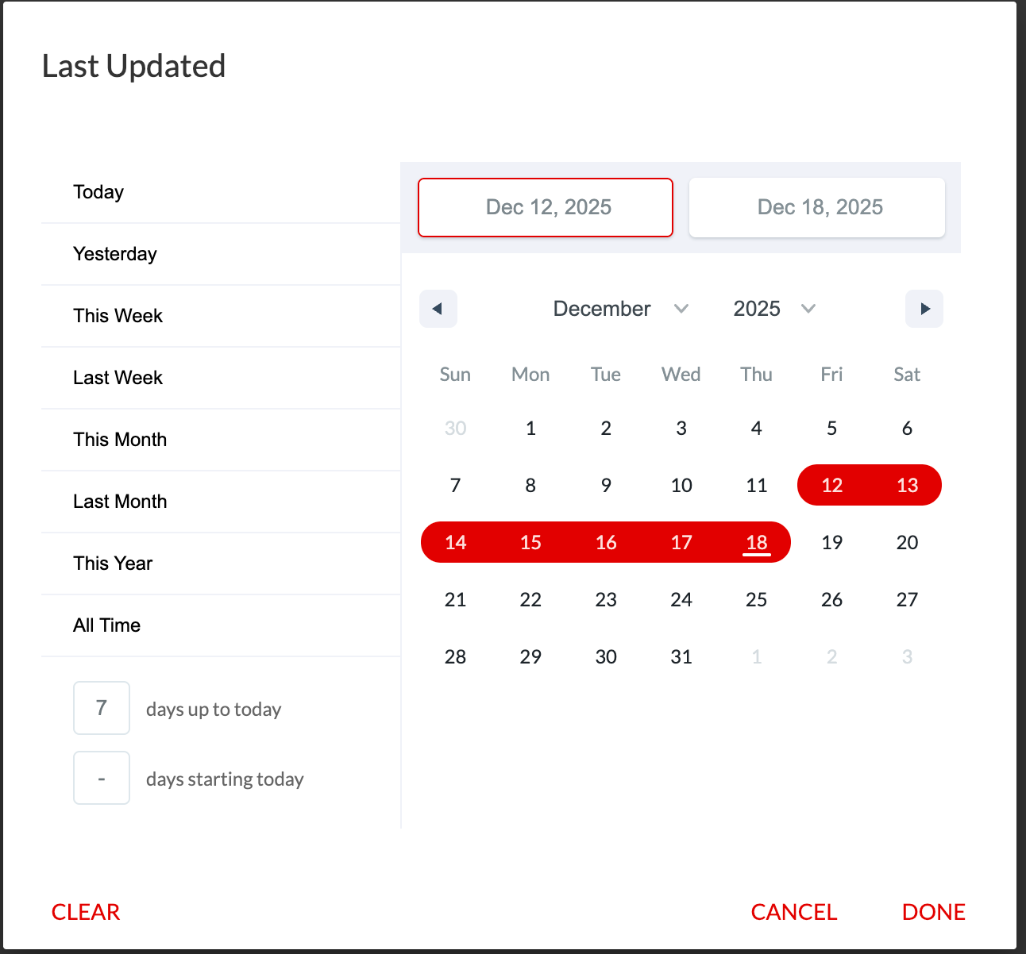Viewport: 1026px width, 954px height.
Task: Pick the This Week preset
Action: point(118,316)
